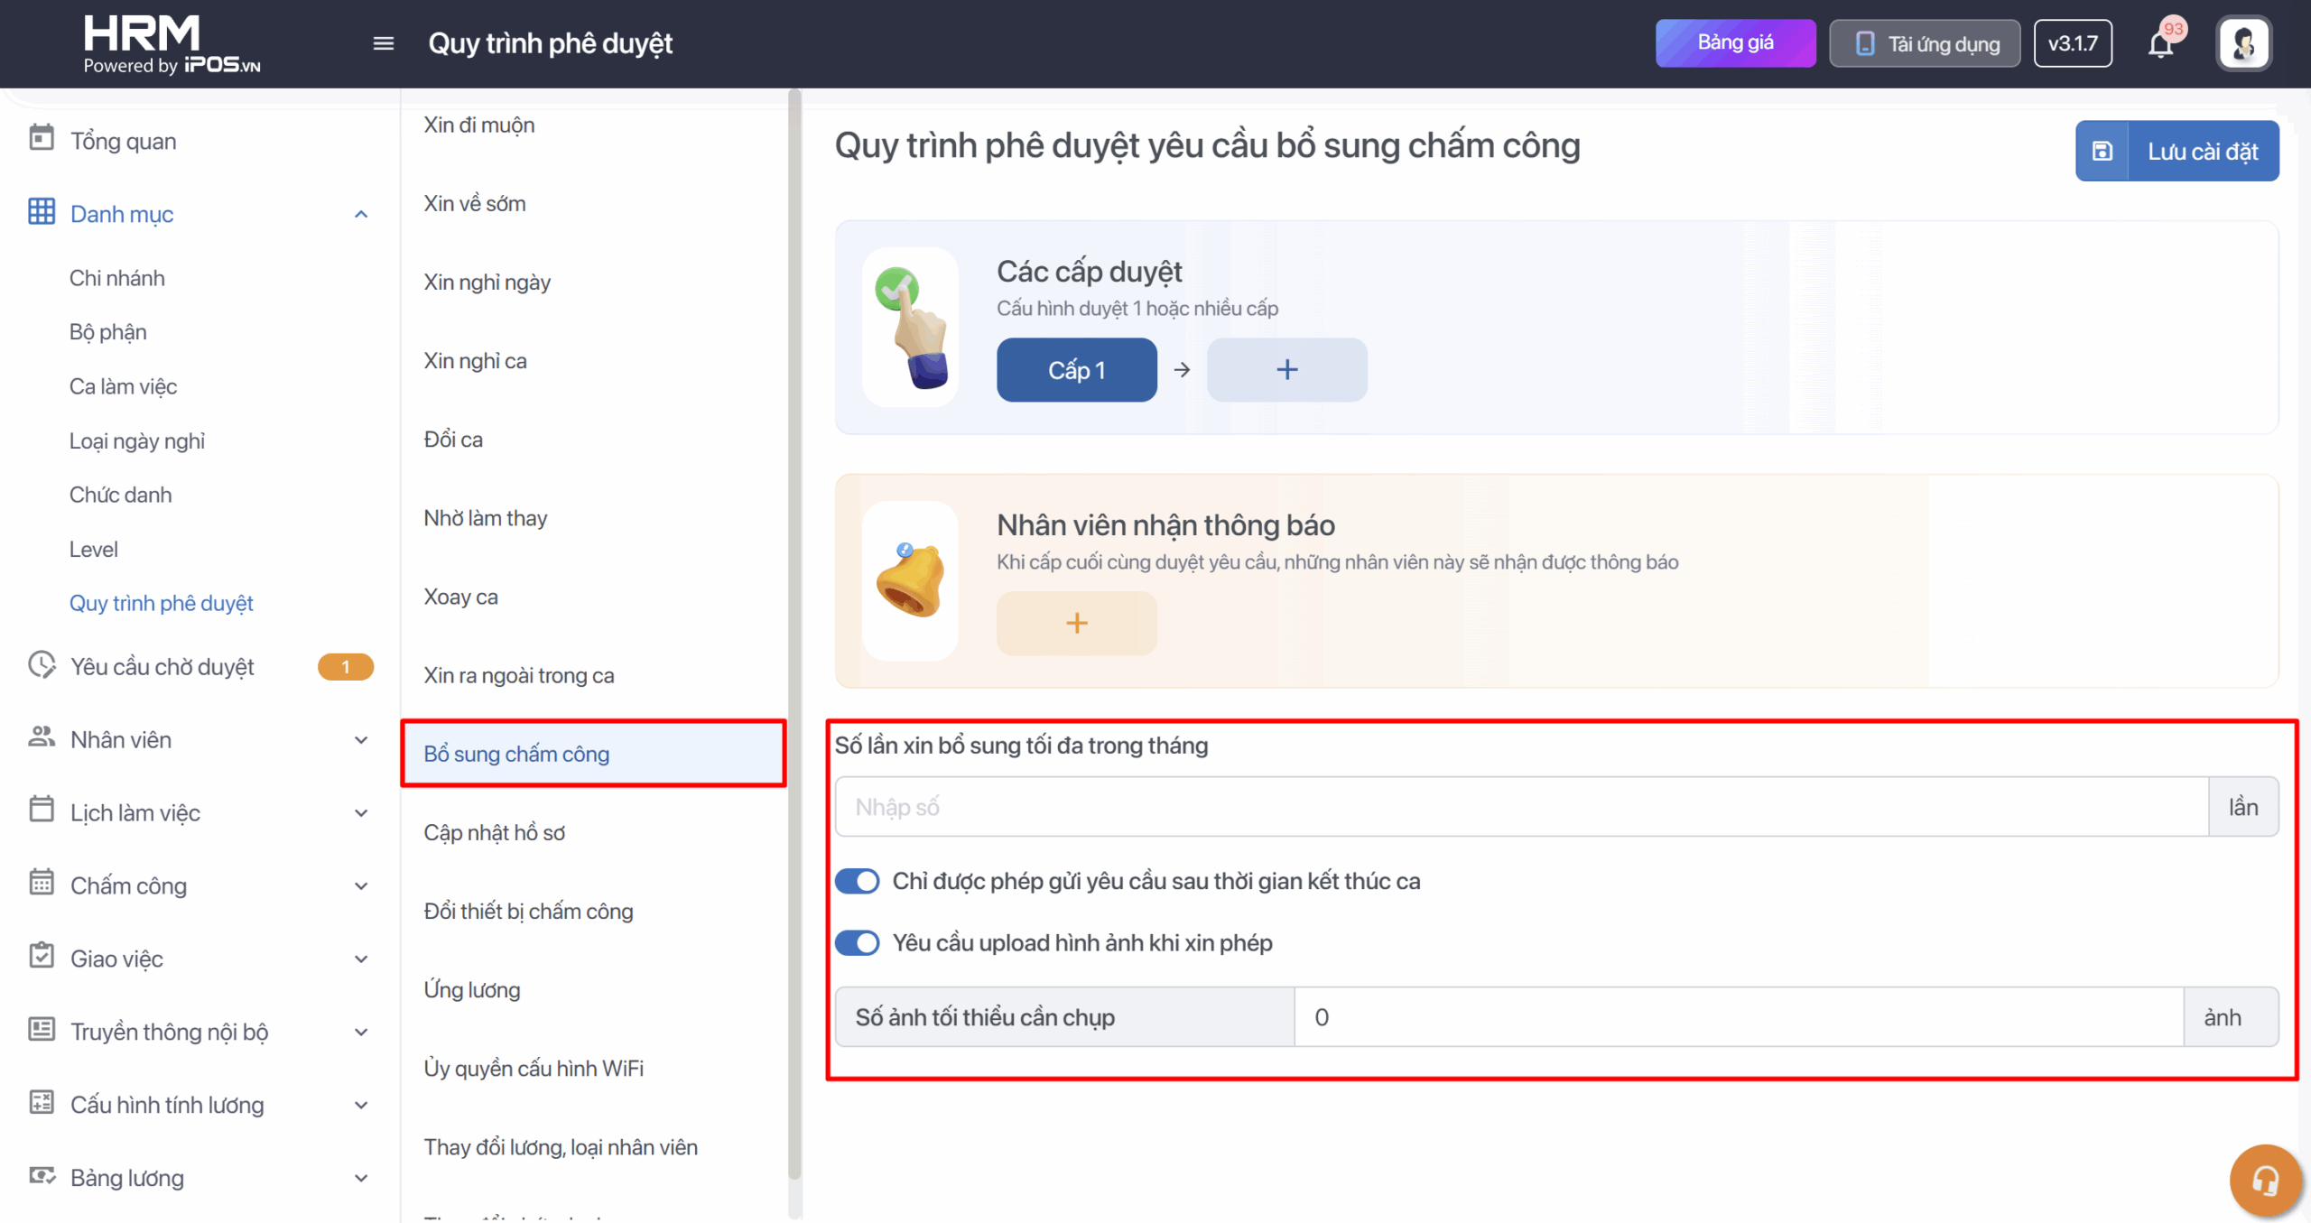Click the save disk icon
The width and height of the screenshot is (2311, 1223).
pos(2102,151)
